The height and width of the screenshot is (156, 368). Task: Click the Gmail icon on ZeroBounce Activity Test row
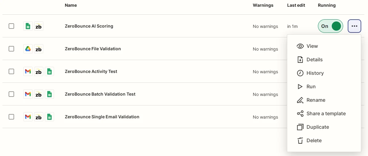pos(28,72)
